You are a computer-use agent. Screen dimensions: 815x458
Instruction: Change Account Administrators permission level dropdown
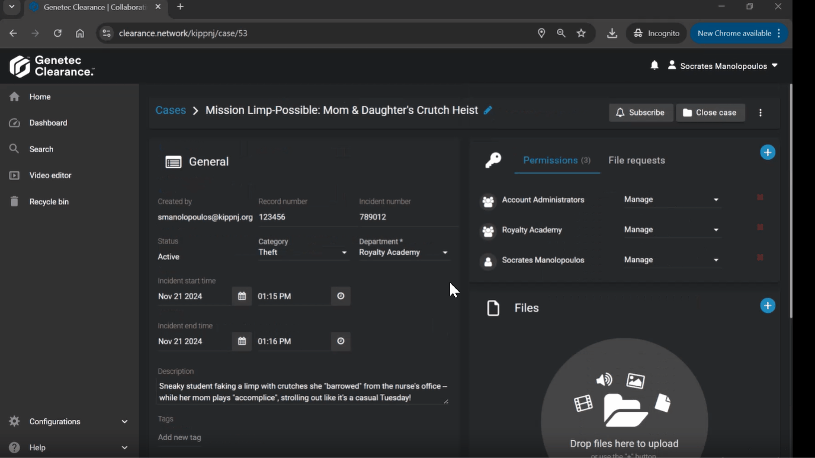click(671, 200)
